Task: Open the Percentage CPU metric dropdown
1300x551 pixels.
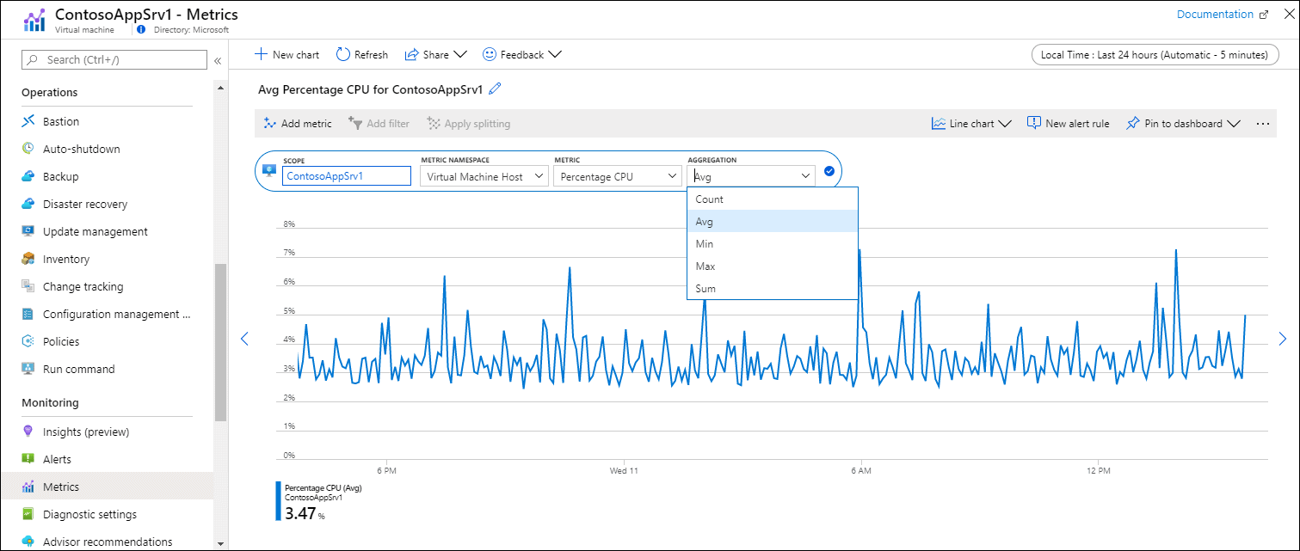Action: (x=617, y=176)
